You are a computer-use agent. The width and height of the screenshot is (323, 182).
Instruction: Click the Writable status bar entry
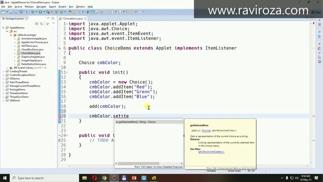(211, 171)
